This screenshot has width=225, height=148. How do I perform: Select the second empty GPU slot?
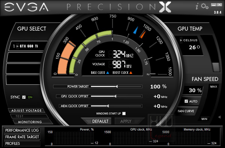[x=25, y=57]
